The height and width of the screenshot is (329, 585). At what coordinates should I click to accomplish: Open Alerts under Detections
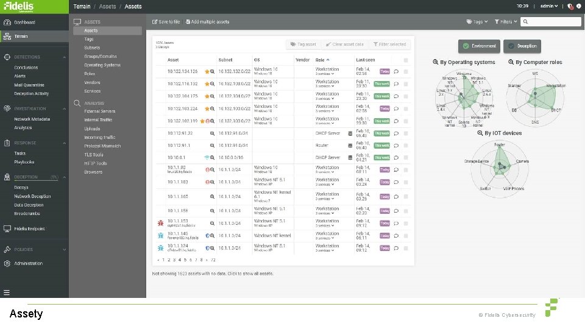click(x=19, y=76)
